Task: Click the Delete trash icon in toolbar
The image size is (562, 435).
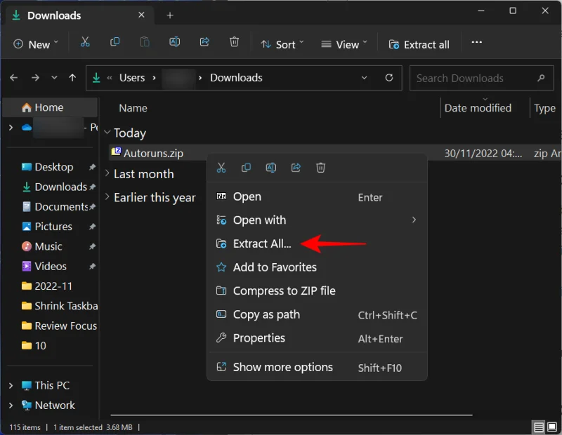Action: coord(234,43)
